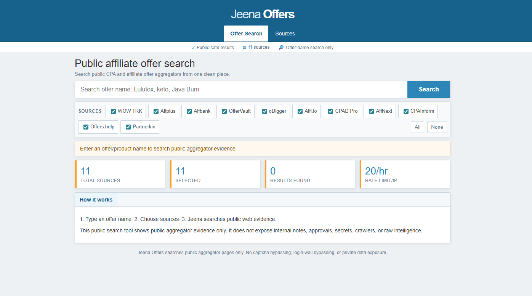Click the Public-safe results checkmark icon

193,48
